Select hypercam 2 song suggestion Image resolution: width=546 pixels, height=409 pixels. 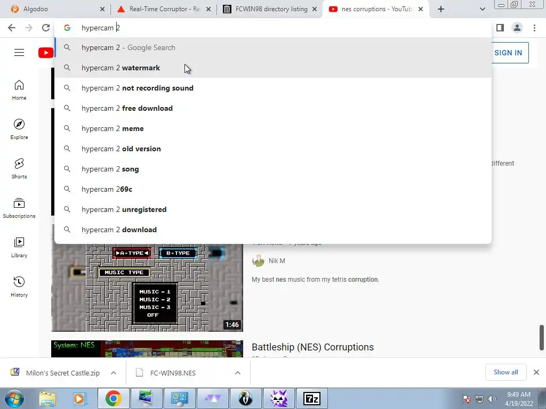click(x=273, y=169)
